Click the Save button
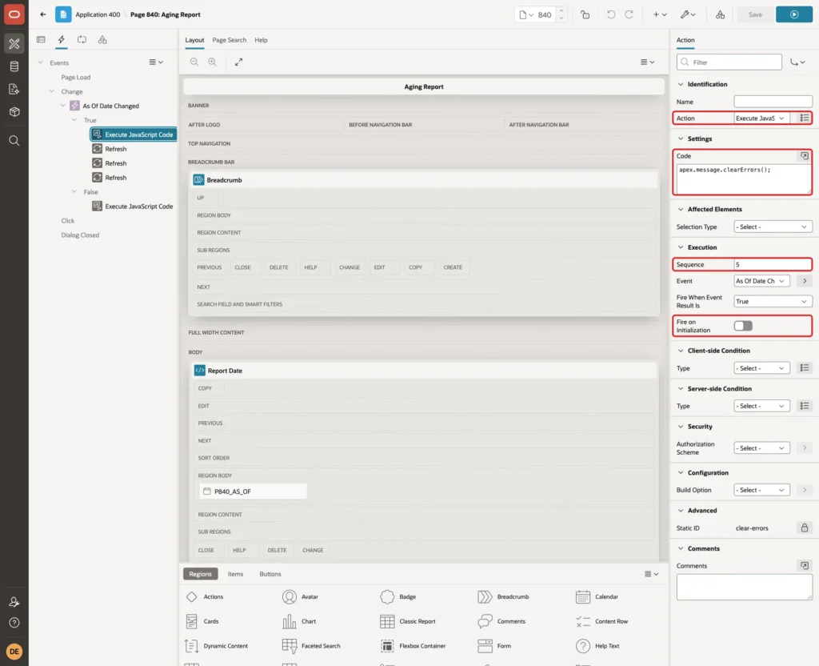 [755, 14]
